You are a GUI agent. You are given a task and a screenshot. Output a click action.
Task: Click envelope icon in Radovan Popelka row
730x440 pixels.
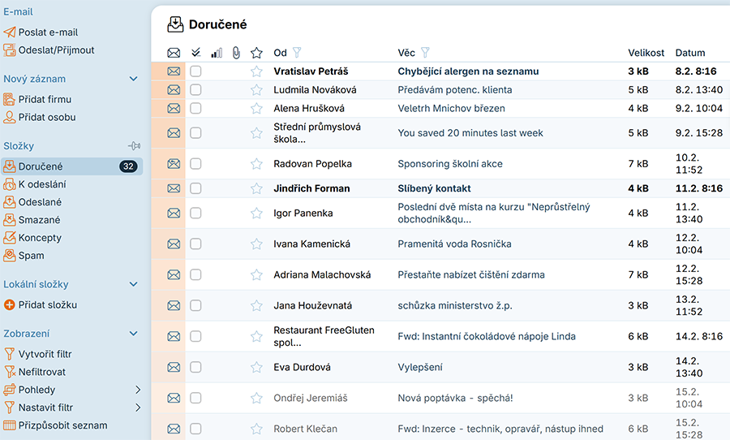(x=174, y=164)
